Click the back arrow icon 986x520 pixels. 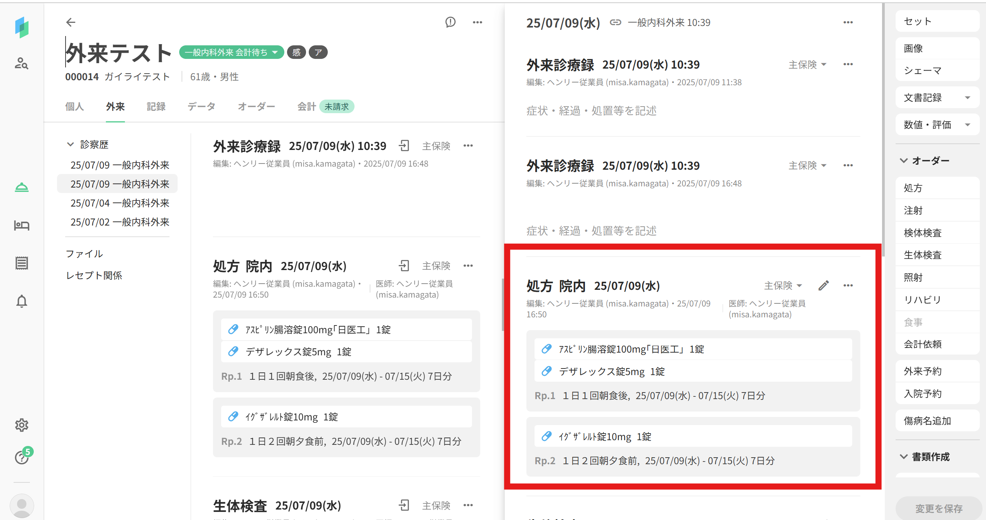(71, 22)
